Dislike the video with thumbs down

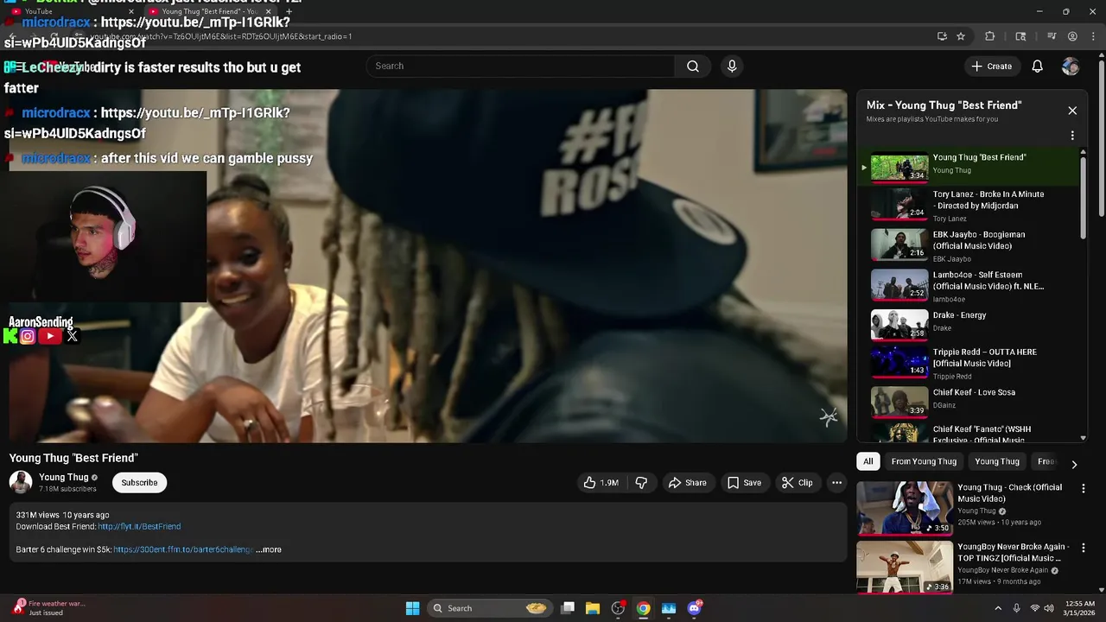[641, 483]
